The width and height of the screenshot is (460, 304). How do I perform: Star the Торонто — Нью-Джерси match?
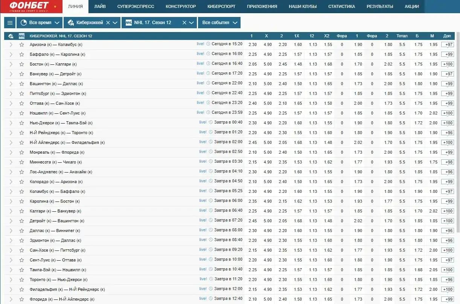pos(22,280)
